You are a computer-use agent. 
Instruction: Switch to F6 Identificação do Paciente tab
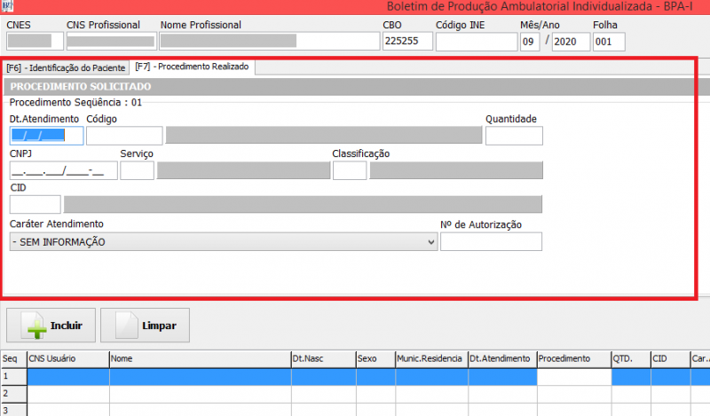pyautogui.click(x=66, y=67)
